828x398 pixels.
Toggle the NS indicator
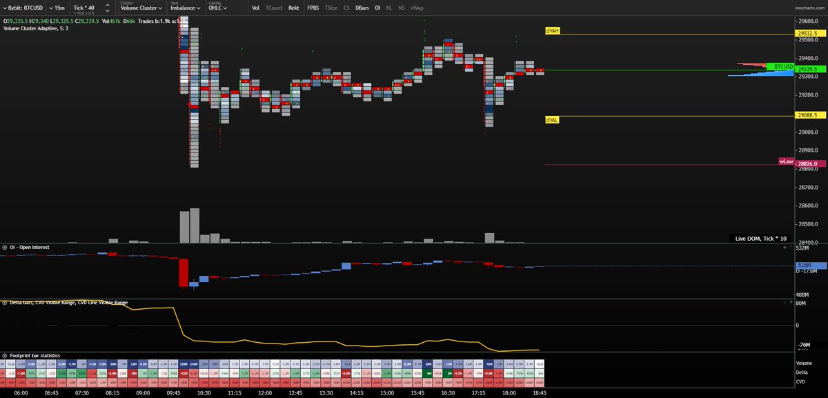(402, 7)
